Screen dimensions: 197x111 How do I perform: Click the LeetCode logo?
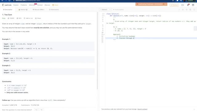tap(7, 5)
